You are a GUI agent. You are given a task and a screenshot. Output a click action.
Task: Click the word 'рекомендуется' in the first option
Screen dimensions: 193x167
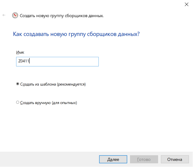pos(71,84)
